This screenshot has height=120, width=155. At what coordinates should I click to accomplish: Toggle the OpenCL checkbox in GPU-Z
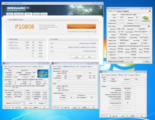click(x=118, y=58)
